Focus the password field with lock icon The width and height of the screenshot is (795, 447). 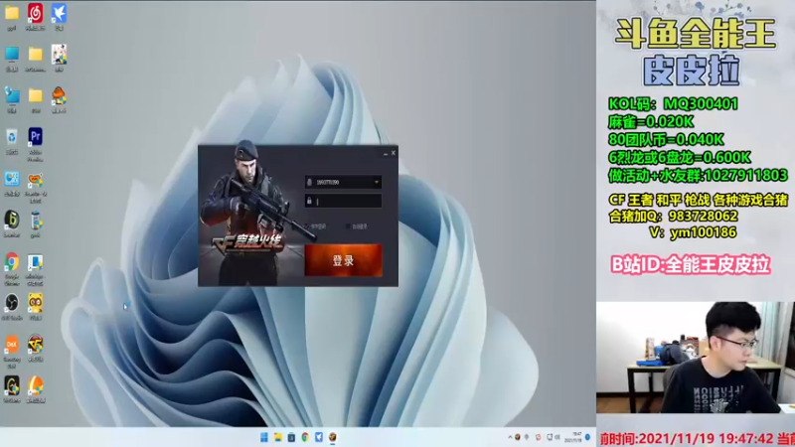[x=343, y=202]
